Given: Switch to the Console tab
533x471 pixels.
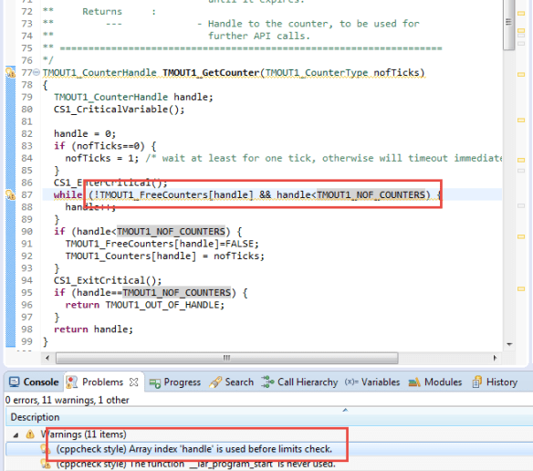Looking at the screenshot, I should pyautogui.click(x=34, y=382).
